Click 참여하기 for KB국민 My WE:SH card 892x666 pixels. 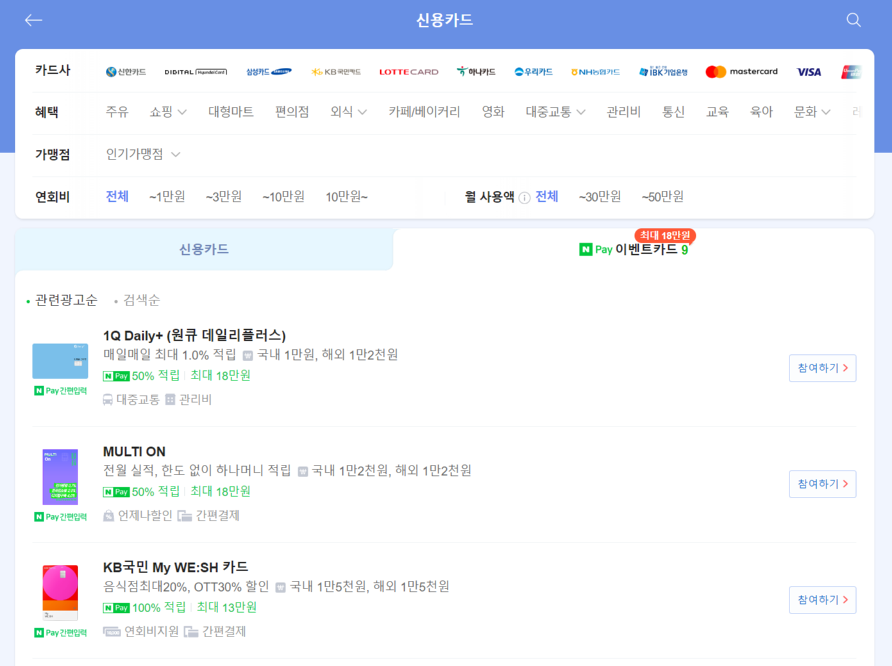[x=823, y=600]
